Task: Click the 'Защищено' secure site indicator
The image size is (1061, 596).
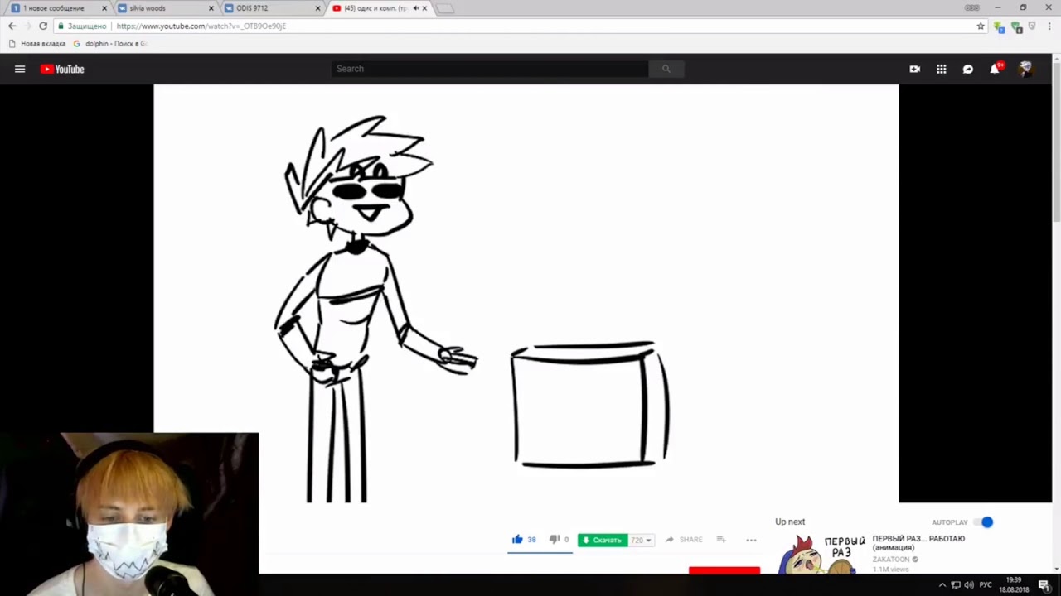Action: (82, 26)
